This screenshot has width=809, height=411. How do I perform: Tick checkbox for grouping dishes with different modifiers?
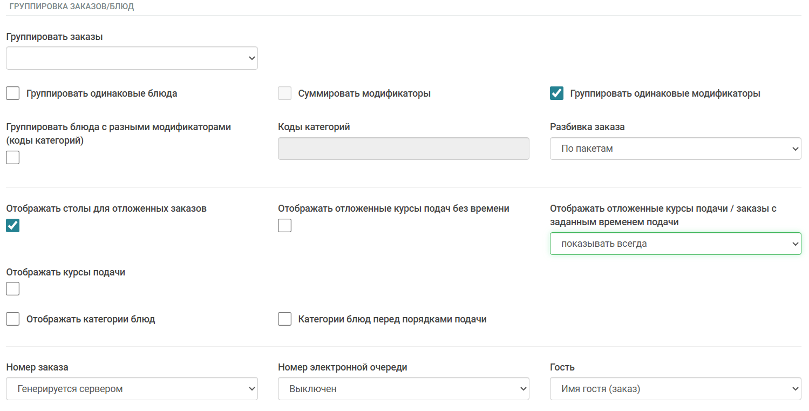(x=13, y=158)
